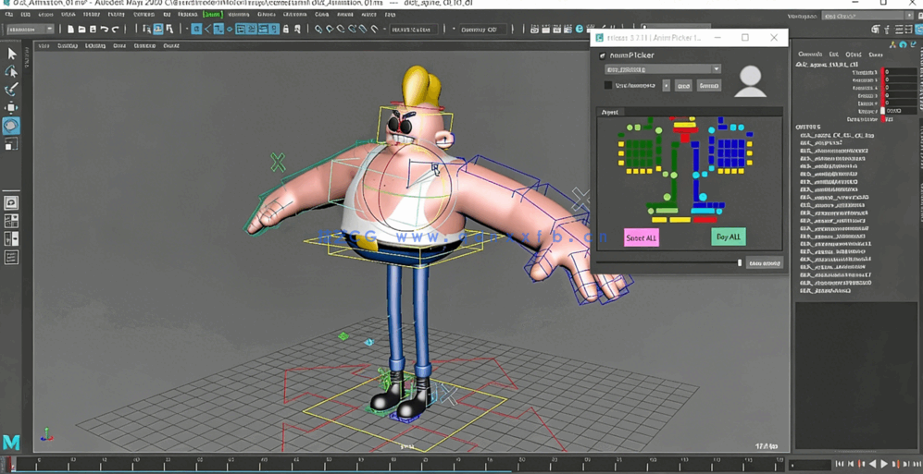Image resolution: width=923 pixels, height=474 pixels.
Task: Click the Undo arrow in the status line
Action: coord(104,30)
